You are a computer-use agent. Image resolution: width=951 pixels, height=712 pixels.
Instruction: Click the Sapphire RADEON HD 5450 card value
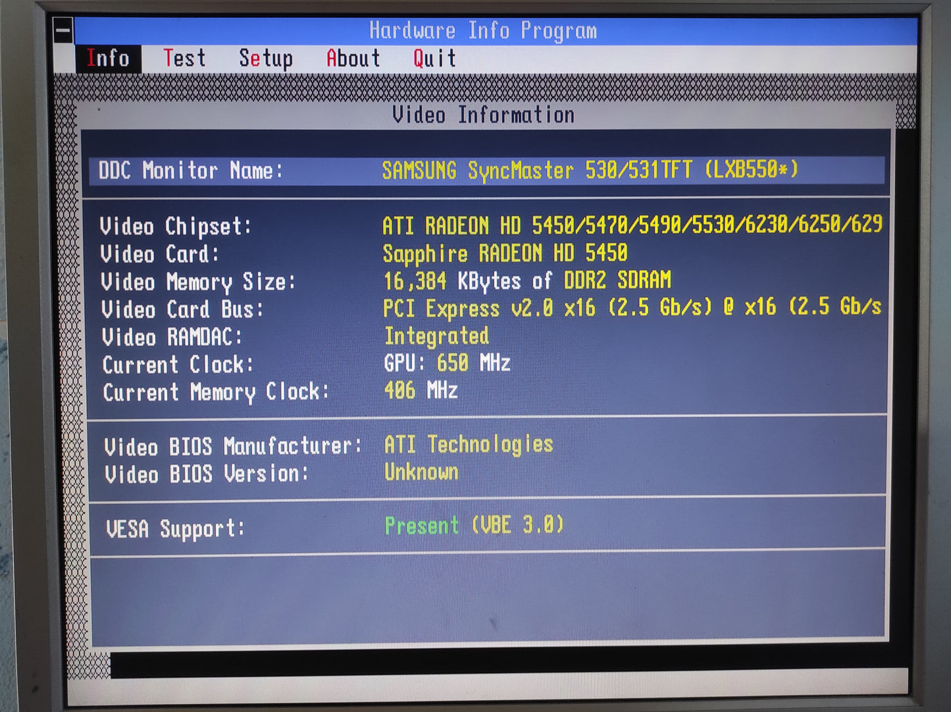[505, 254]
